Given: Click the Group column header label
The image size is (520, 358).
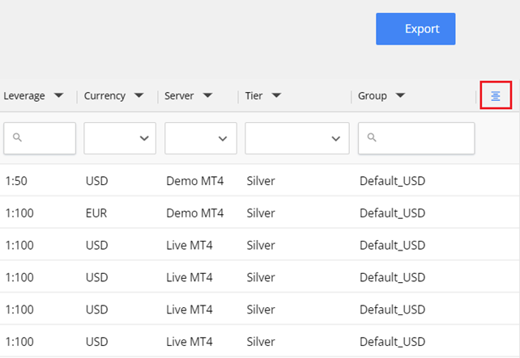Looking at the screenshot, I should click(x=373, y=95).
